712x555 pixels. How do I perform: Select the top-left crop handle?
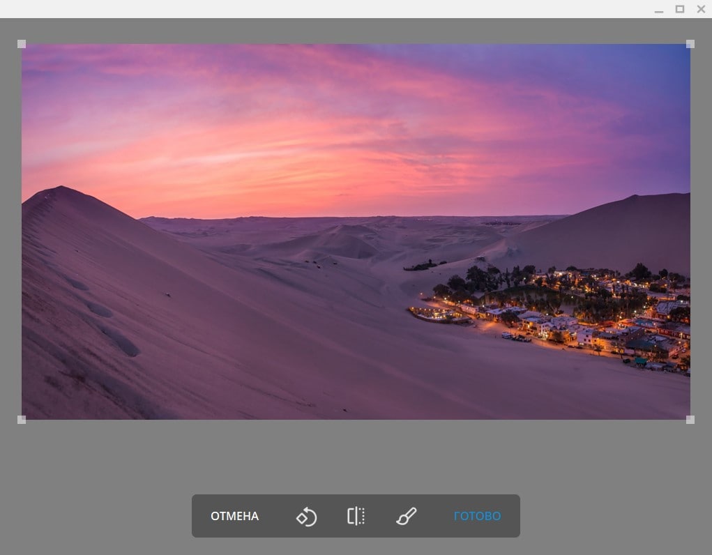click(22, 44)
